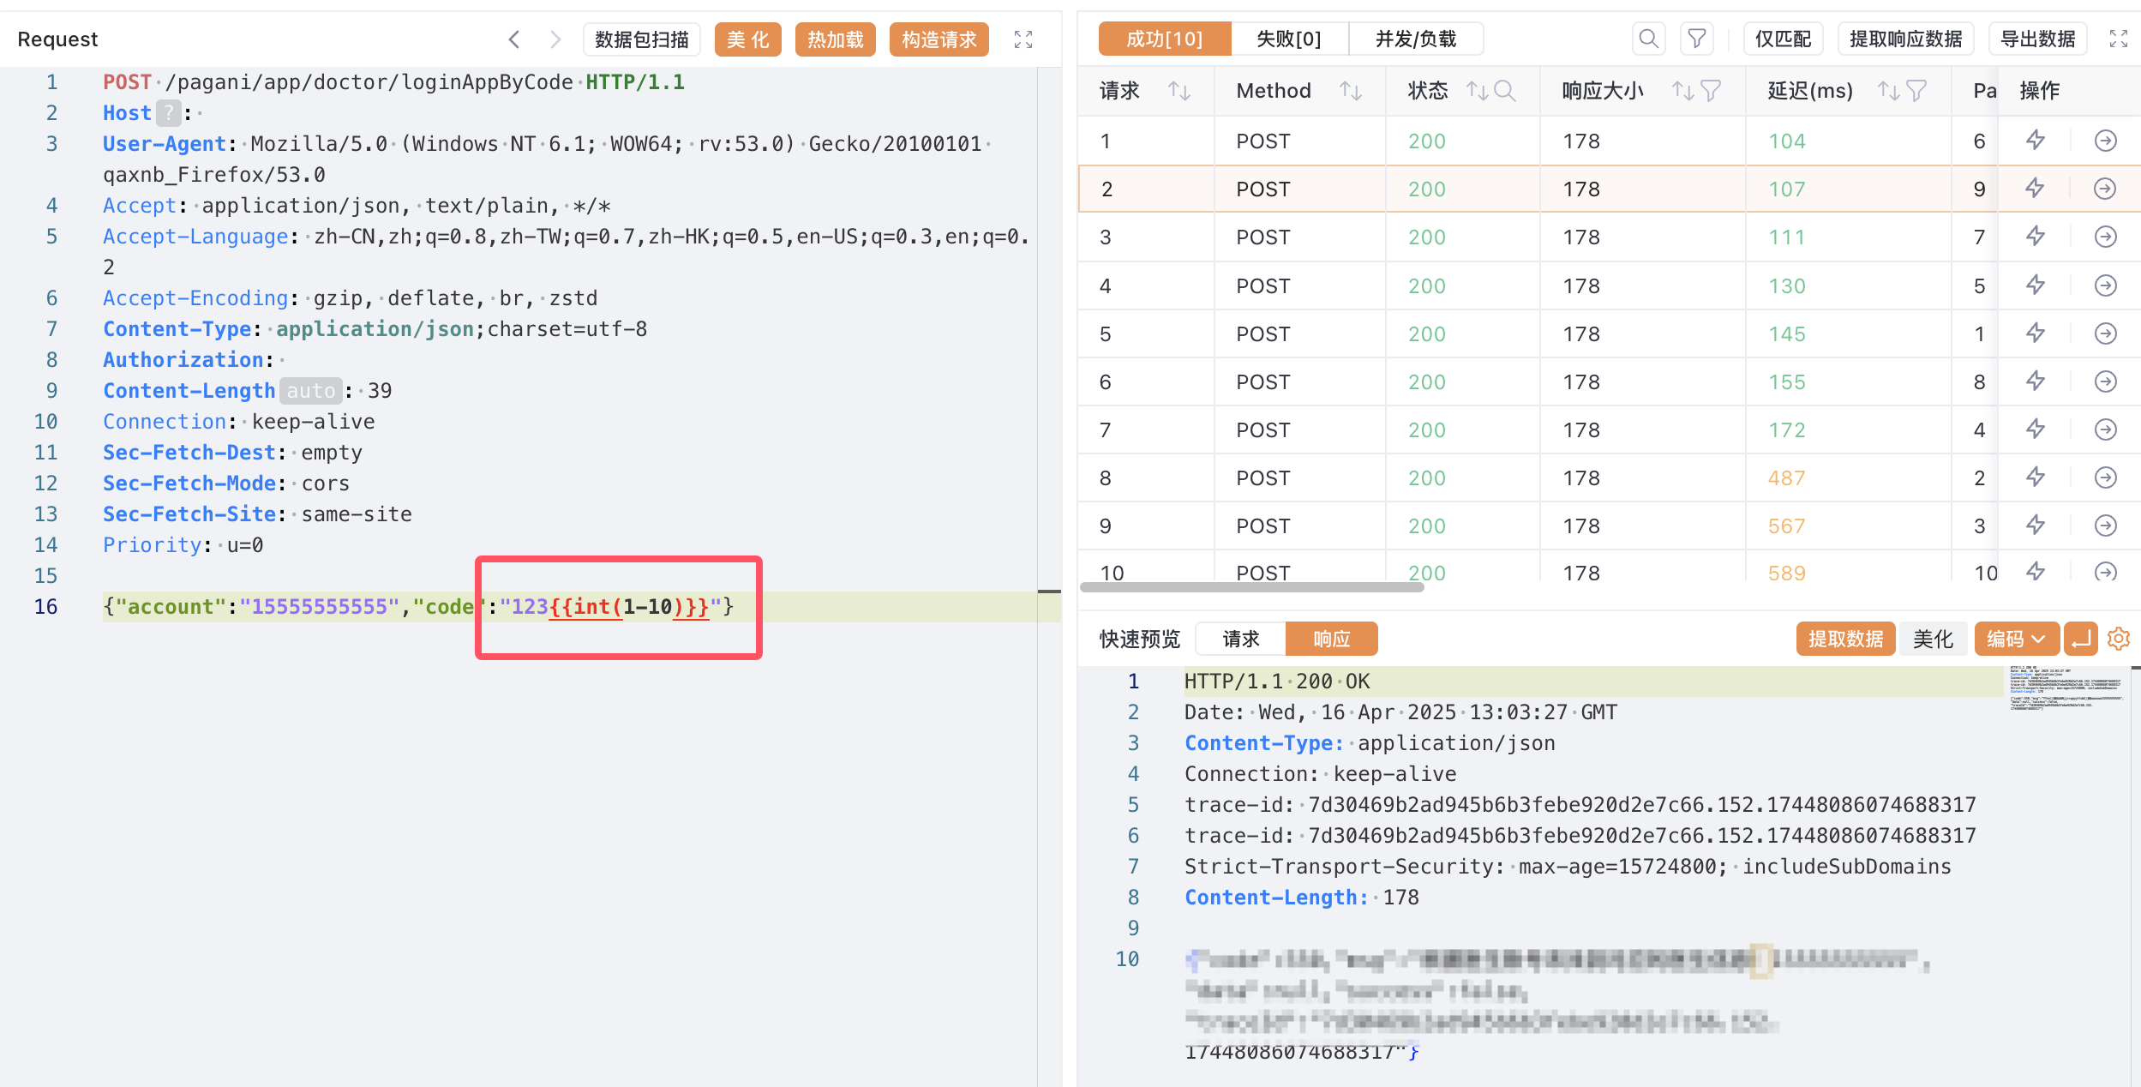The image size is (2141, 1087).
Task: Click the 延迟(ms) column filter icon
Action: [1916, 91]
